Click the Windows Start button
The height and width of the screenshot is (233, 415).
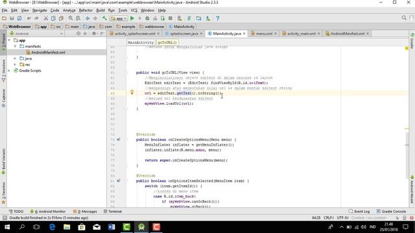(x=7, y=227)
